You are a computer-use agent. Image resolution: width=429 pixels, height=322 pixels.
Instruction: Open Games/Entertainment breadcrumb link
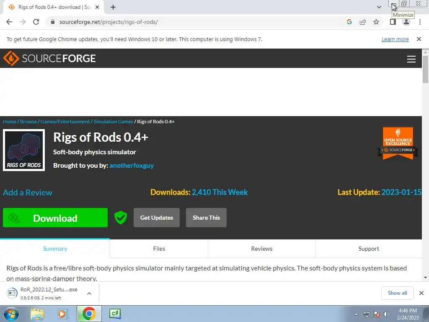point(65,122)
